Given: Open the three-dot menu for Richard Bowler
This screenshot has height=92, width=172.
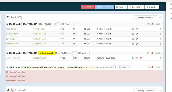Looking at the screenshot, I should (x=160, y=44).
